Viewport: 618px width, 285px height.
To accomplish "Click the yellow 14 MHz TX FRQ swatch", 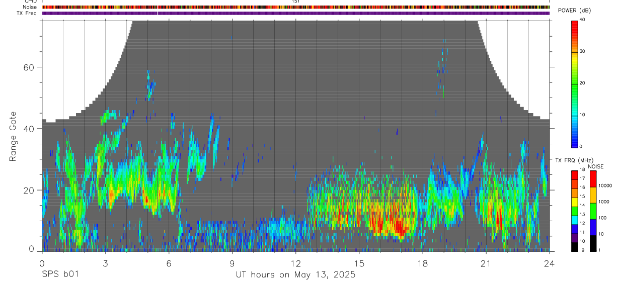I will (x=575, y=203).
